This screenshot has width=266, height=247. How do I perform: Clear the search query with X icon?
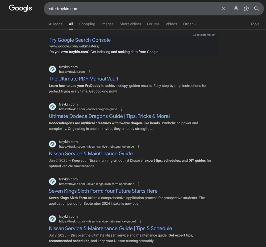[223, 9]
